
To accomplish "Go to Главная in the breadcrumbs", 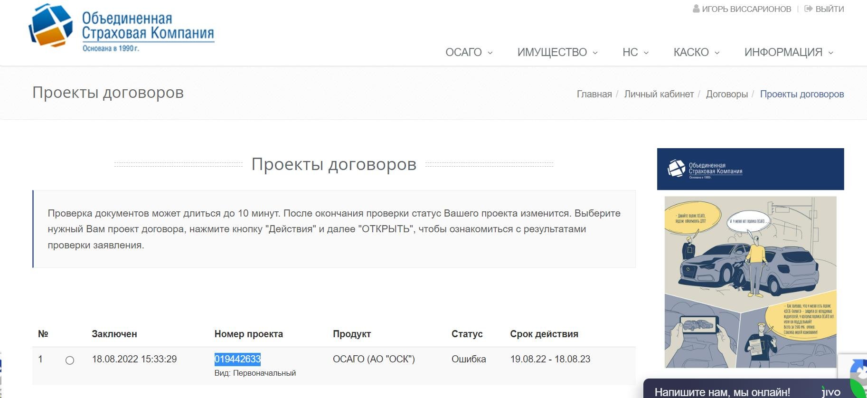I will (x=594, y=94).
